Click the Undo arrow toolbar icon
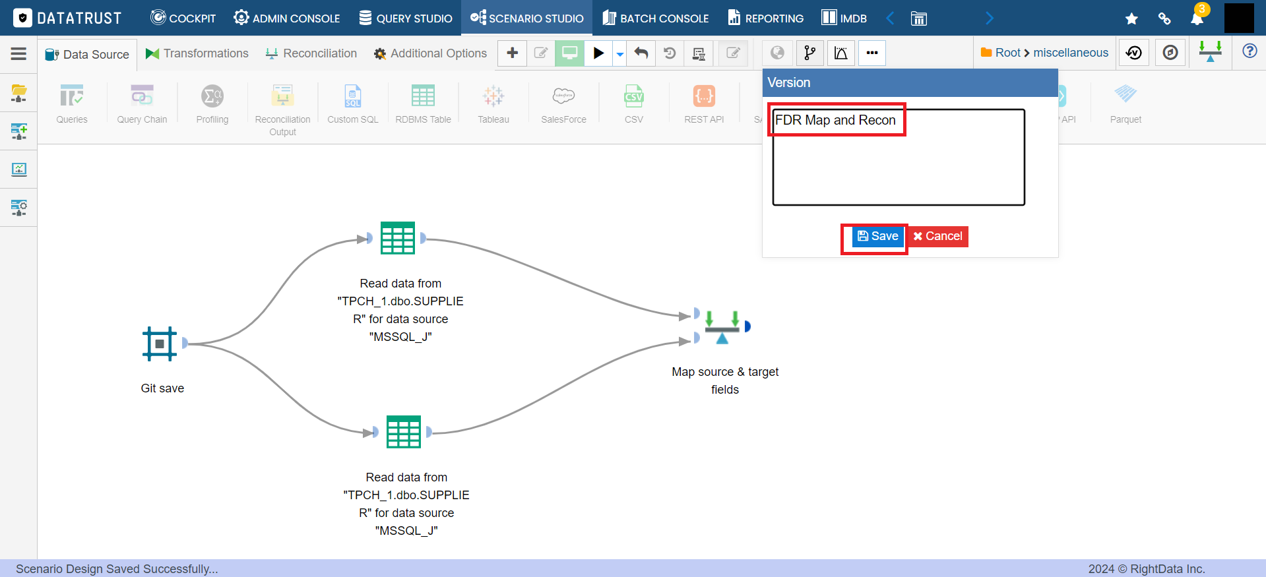This screenshot has width=1266, height=577. click(x=641, y=53)
